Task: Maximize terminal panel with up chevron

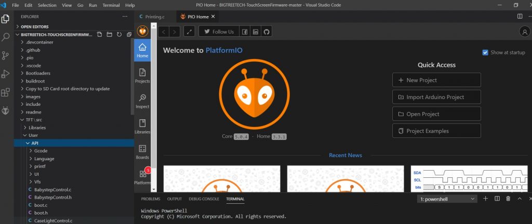Action: click(520, 199)
